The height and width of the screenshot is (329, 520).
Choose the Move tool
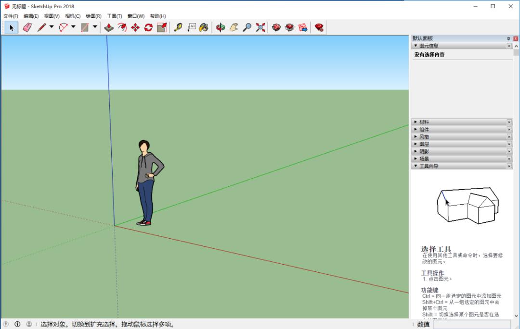point(135,27)
